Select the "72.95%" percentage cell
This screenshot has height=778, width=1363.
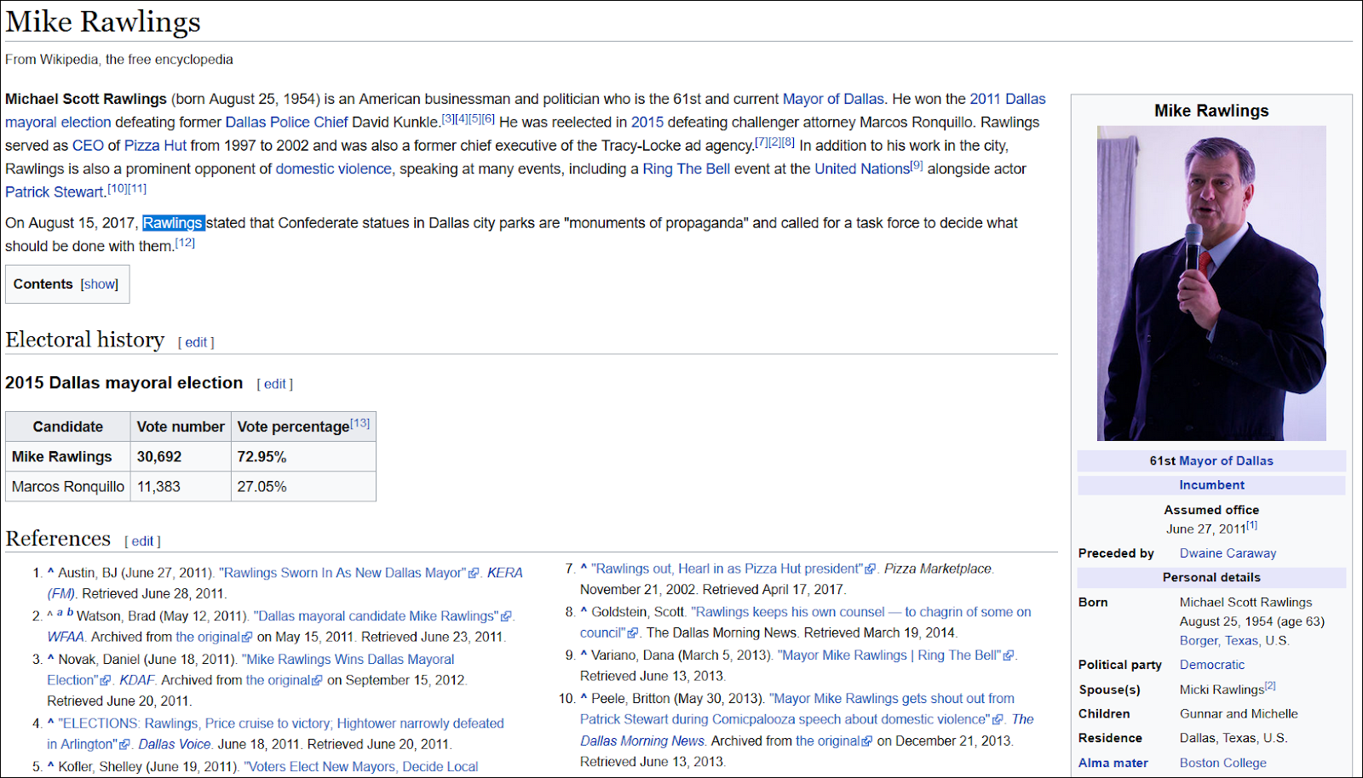[x=303, y=456]
